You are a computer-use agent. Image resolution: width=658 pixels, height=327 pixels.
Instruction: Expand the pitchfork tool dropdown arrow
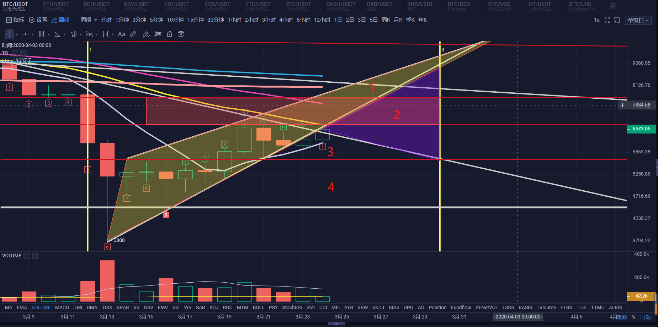tap(80, 34)
